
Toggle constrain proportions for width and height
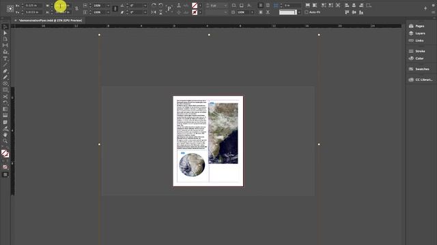(76, 9)
